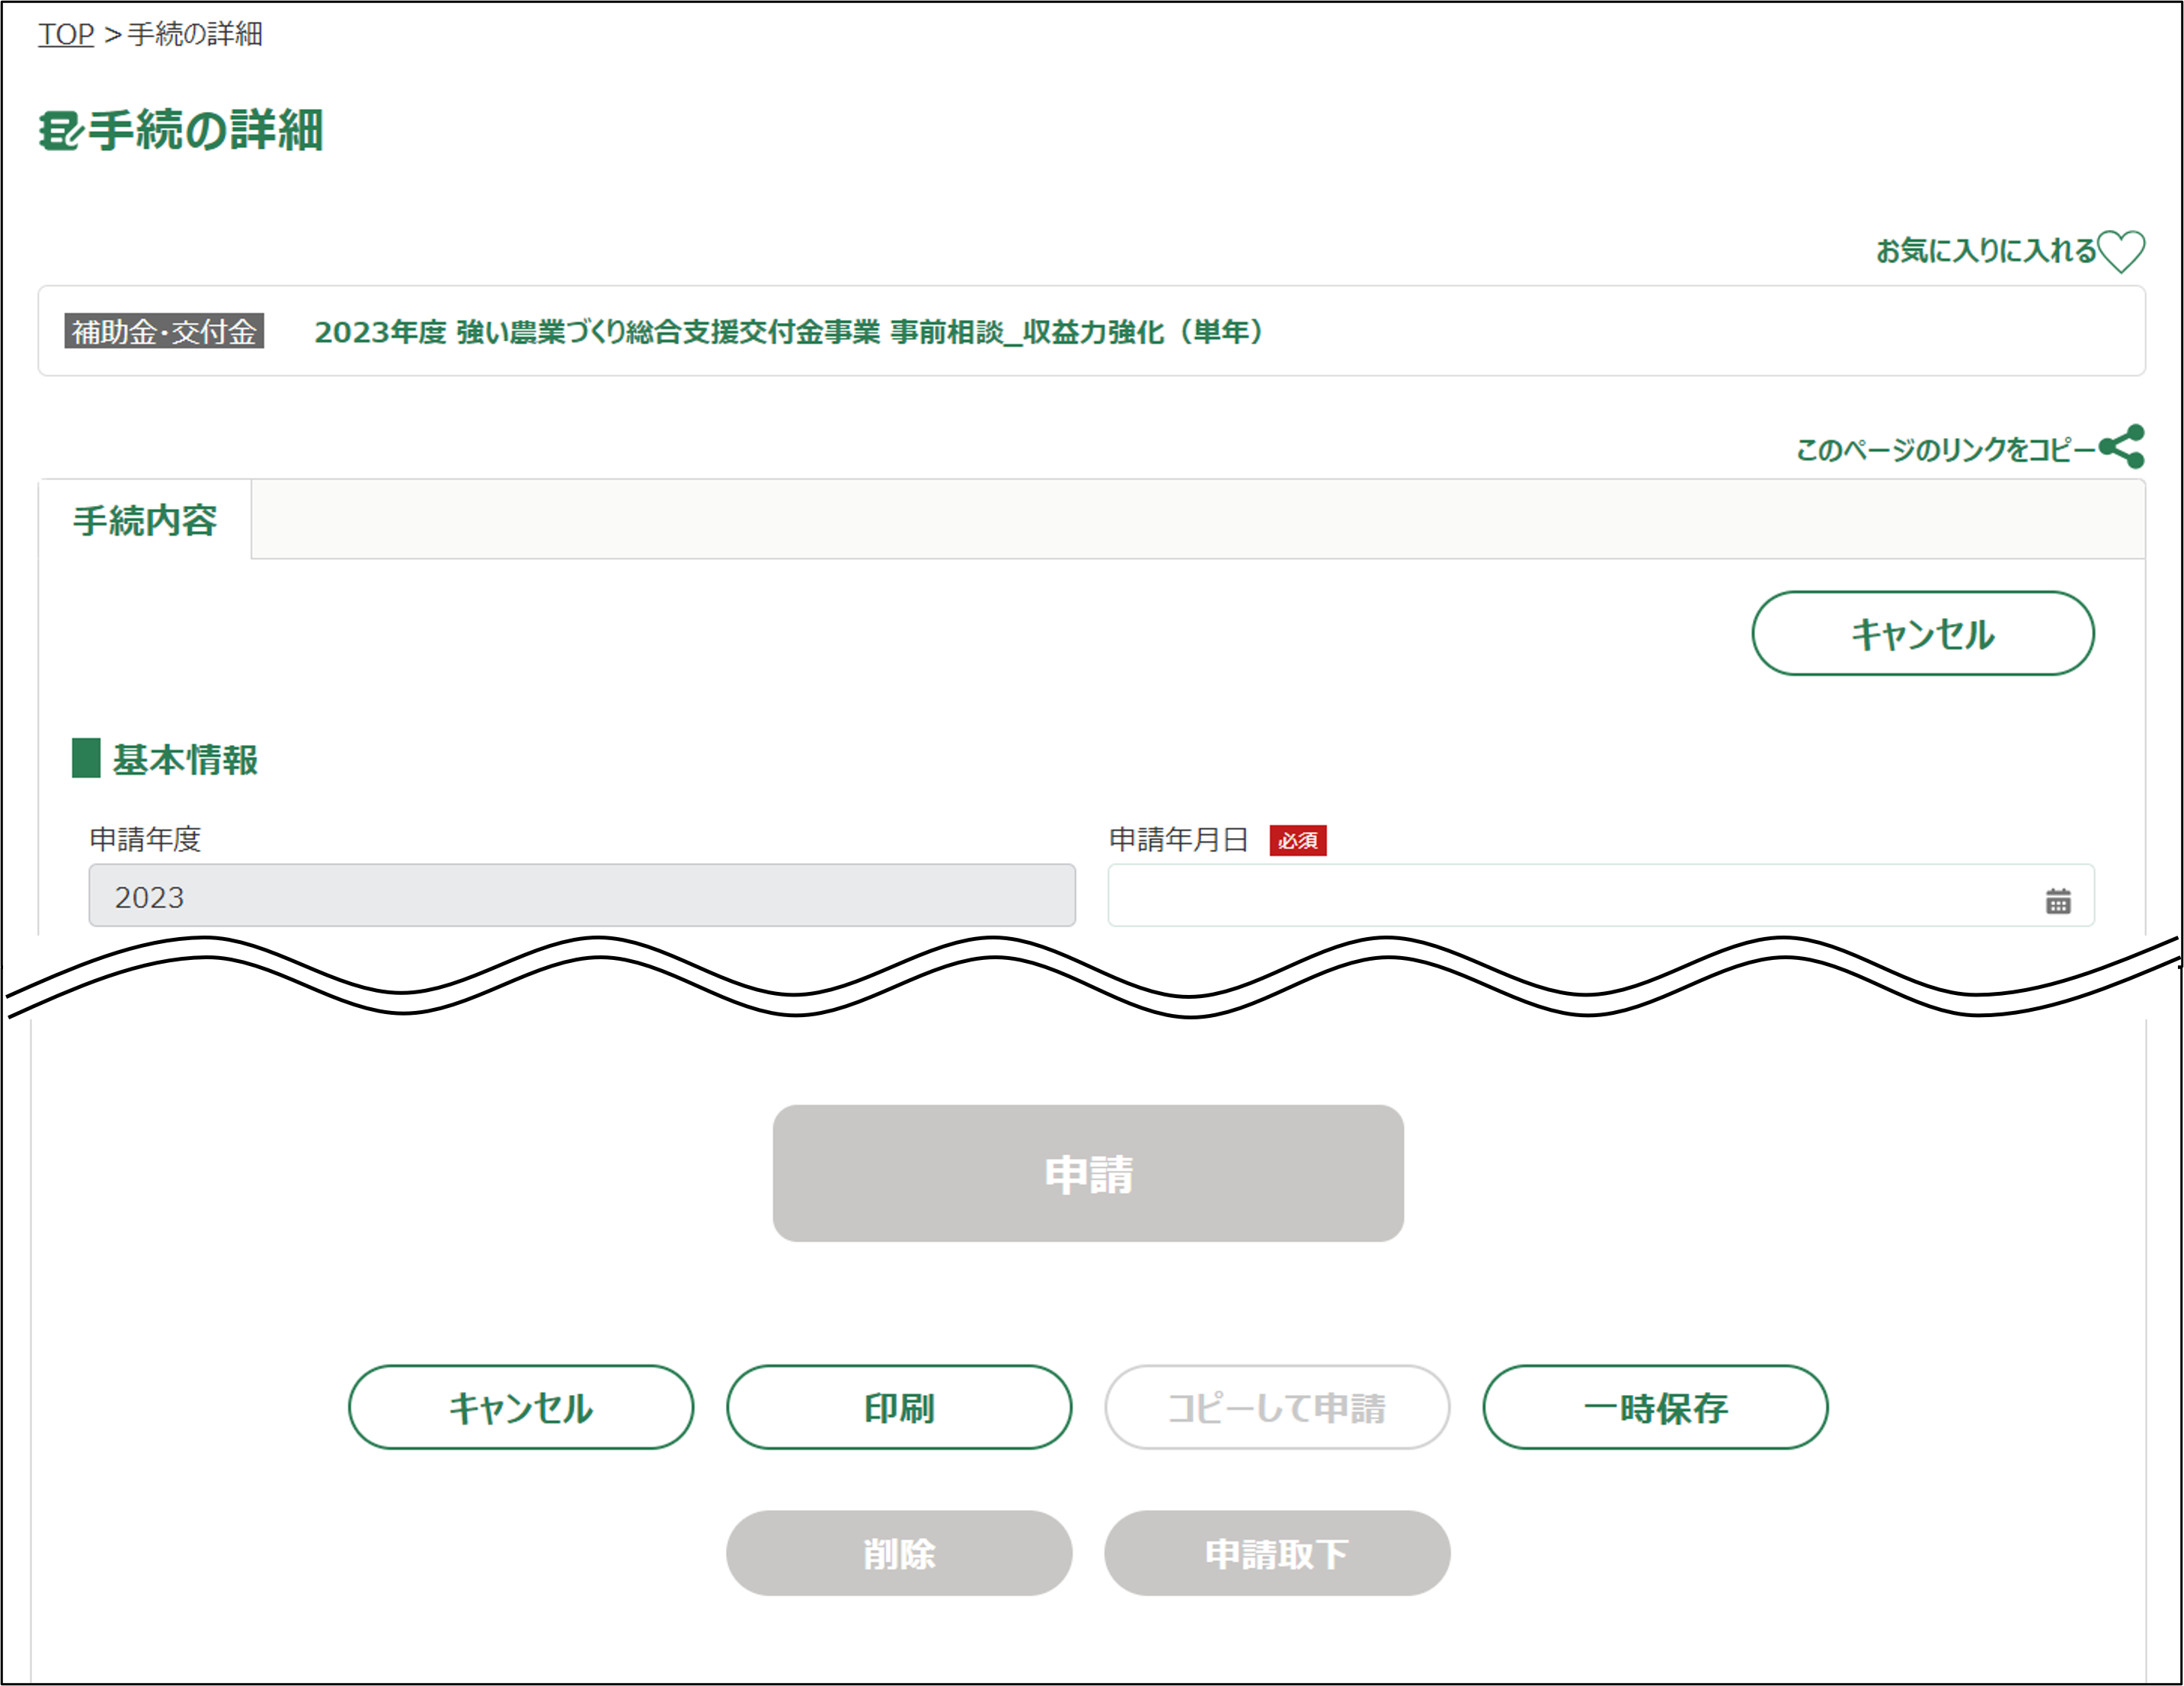The width and height of the screenshot is (2184, 1686).
Task: Click the 削除 delete button
Action: tap(898, 1553)
